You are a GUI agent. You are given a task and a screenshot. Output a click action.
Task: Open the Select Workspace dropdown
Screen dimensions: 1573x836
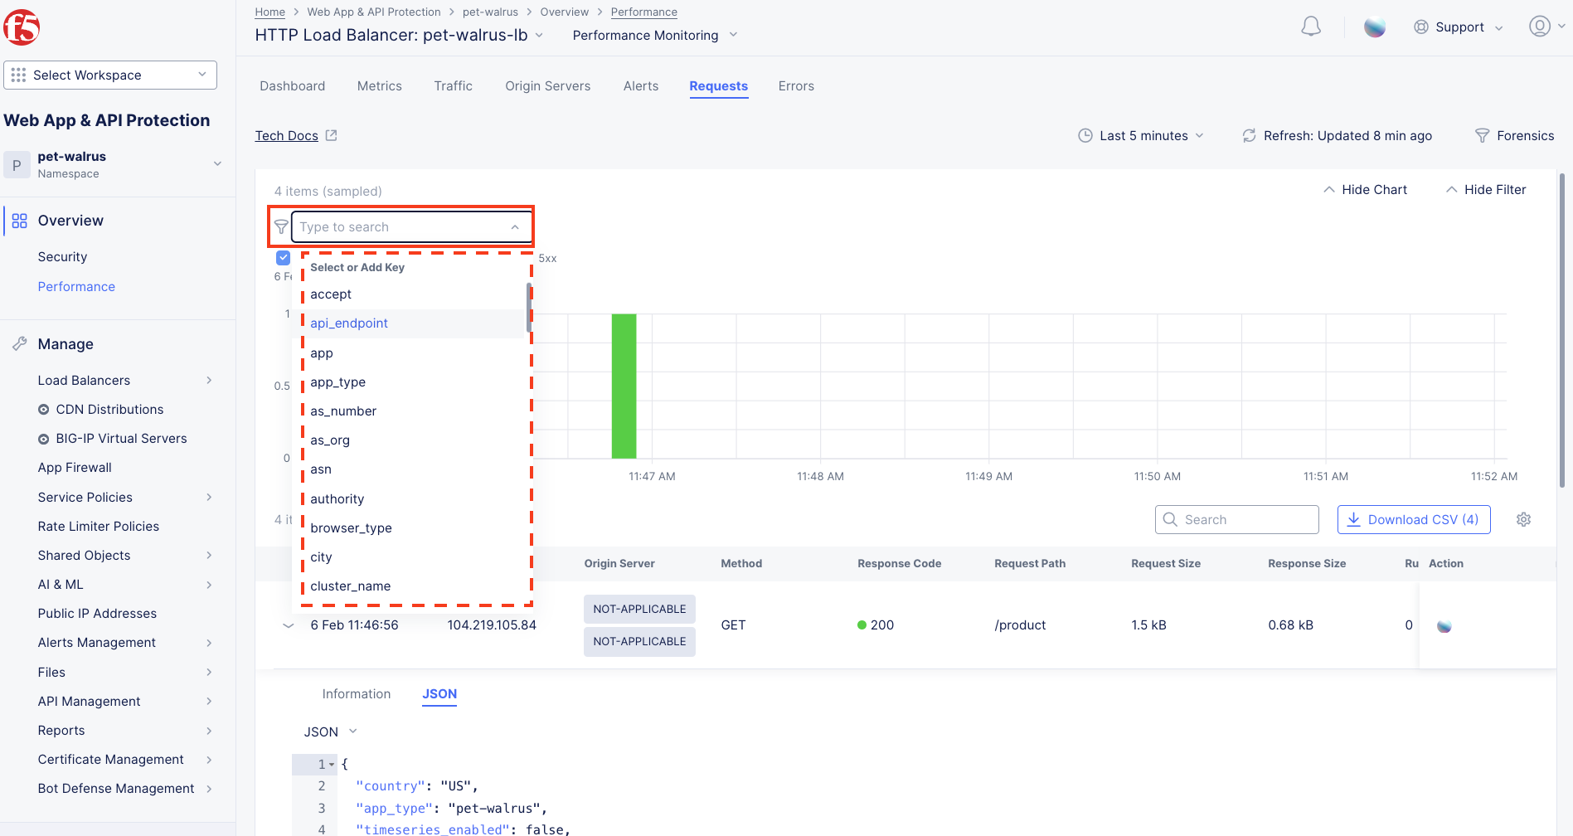coord(110,75)
